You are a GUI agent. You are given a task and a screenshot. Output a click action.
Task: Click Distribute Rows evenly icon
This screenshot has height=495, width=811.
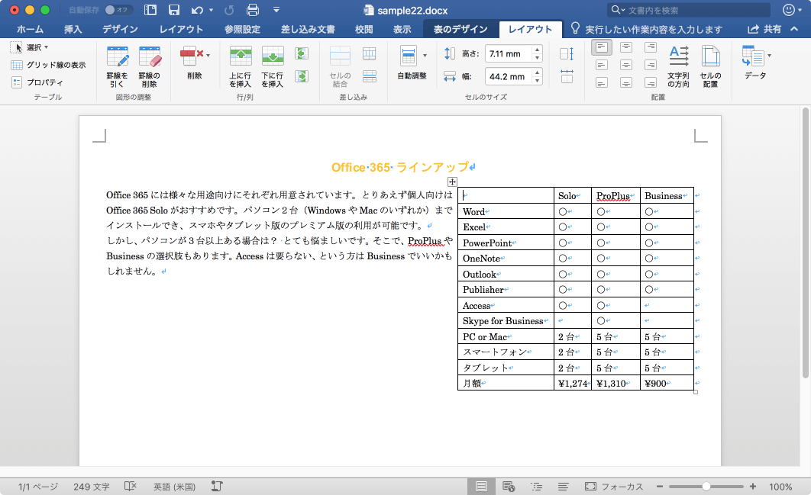[x=567, y=53]
